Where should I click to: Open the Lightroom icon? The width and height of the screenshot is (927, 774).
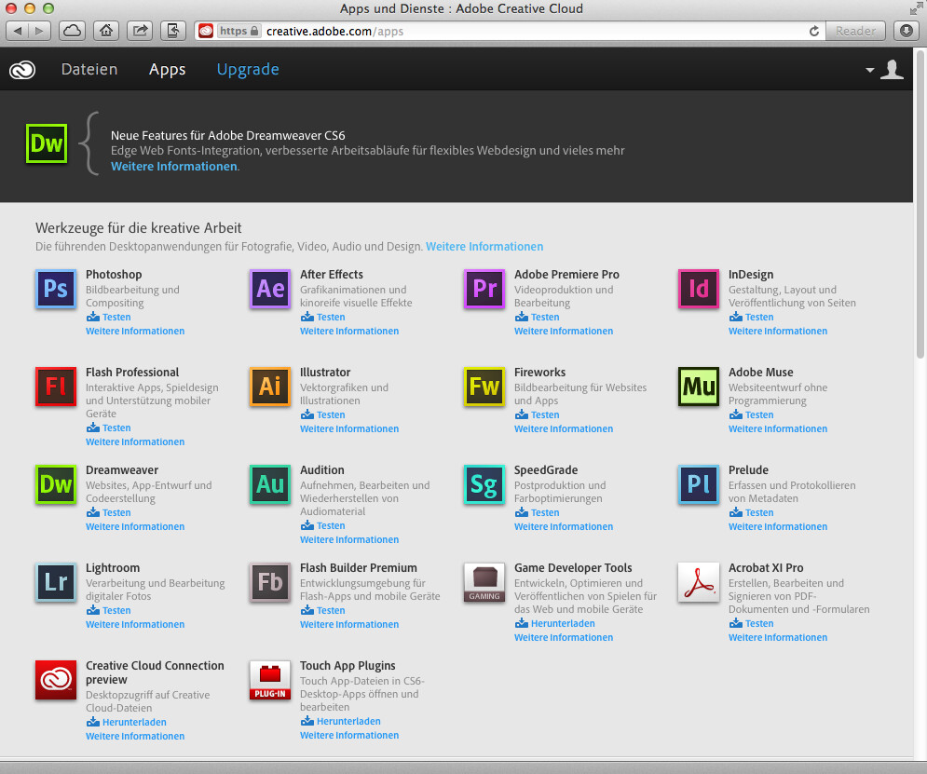[55, 582]
